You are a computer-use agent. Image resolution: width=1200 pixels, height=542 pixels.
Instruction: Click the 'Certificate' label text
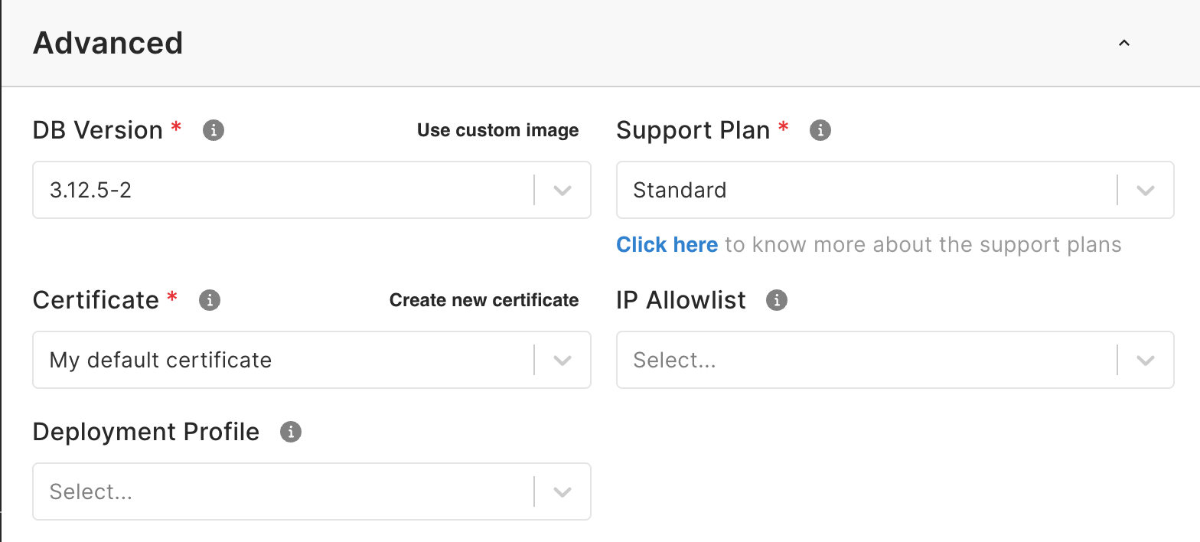point(96,300)
